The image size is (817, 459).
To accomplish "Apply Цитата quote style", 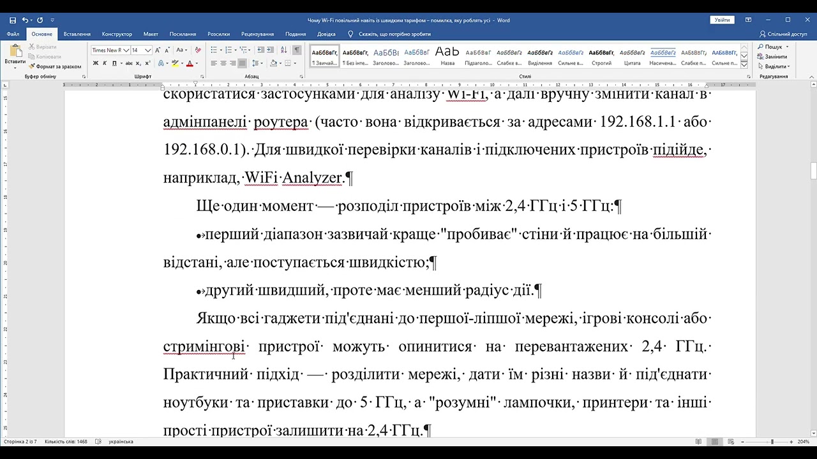I will 632,56.
